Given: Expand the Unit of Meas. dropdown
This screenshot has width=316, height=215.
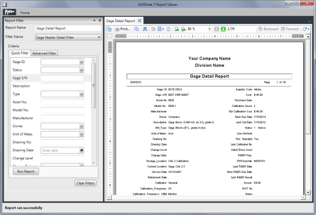Looking at the screenshot, I should point(81,134).
